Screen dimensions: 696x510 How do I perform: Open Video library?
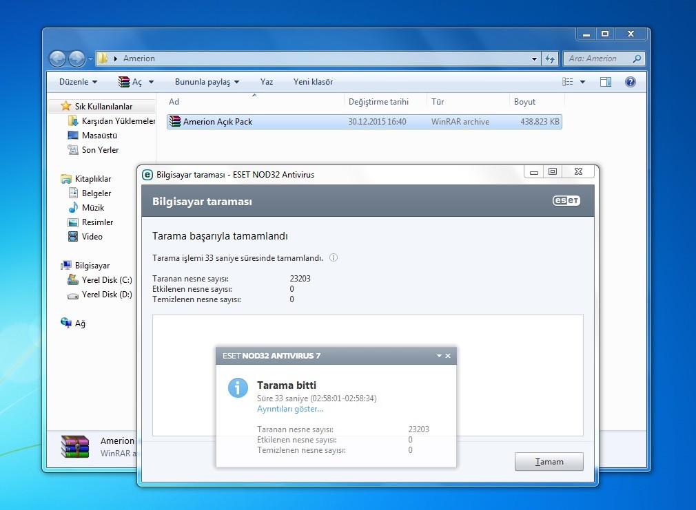[x=92, y=237]
